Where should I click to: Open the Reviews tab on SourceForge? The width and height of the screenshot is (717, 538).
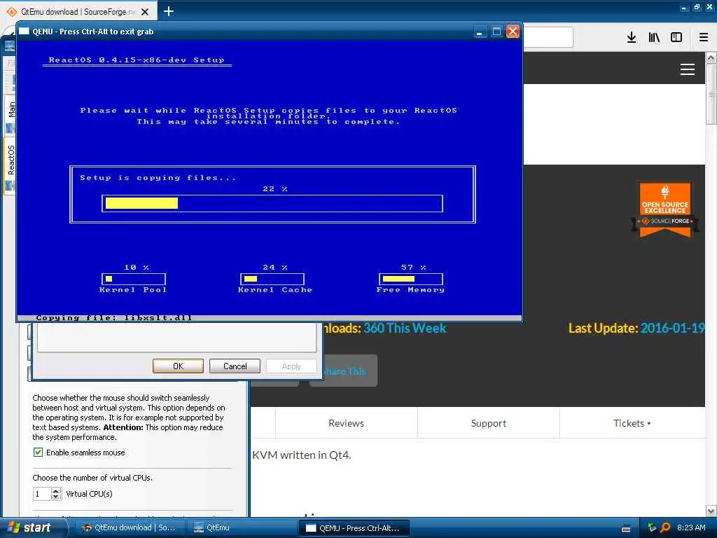pyautogui.click(x=346, y=423)
